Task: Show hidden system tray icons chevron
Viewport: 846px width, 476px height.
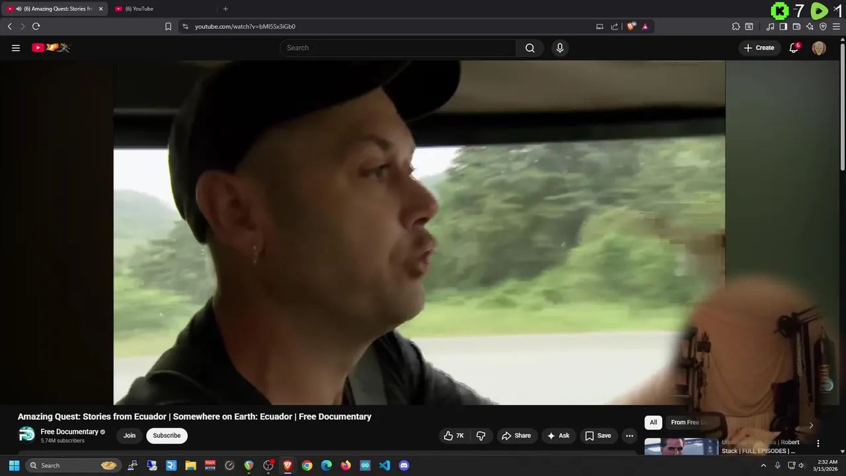Action: tap(763, 465)
